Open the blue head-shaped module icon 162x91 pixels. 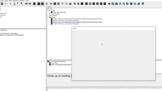(127, 4)
